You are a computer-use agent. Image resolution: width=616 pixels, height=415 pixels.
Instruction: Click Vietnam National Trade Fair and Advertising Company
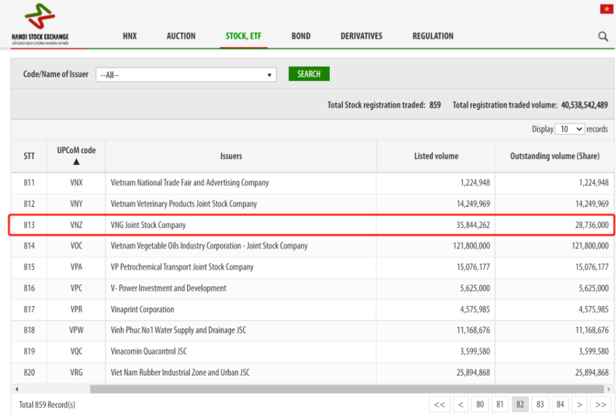point(189,183)
